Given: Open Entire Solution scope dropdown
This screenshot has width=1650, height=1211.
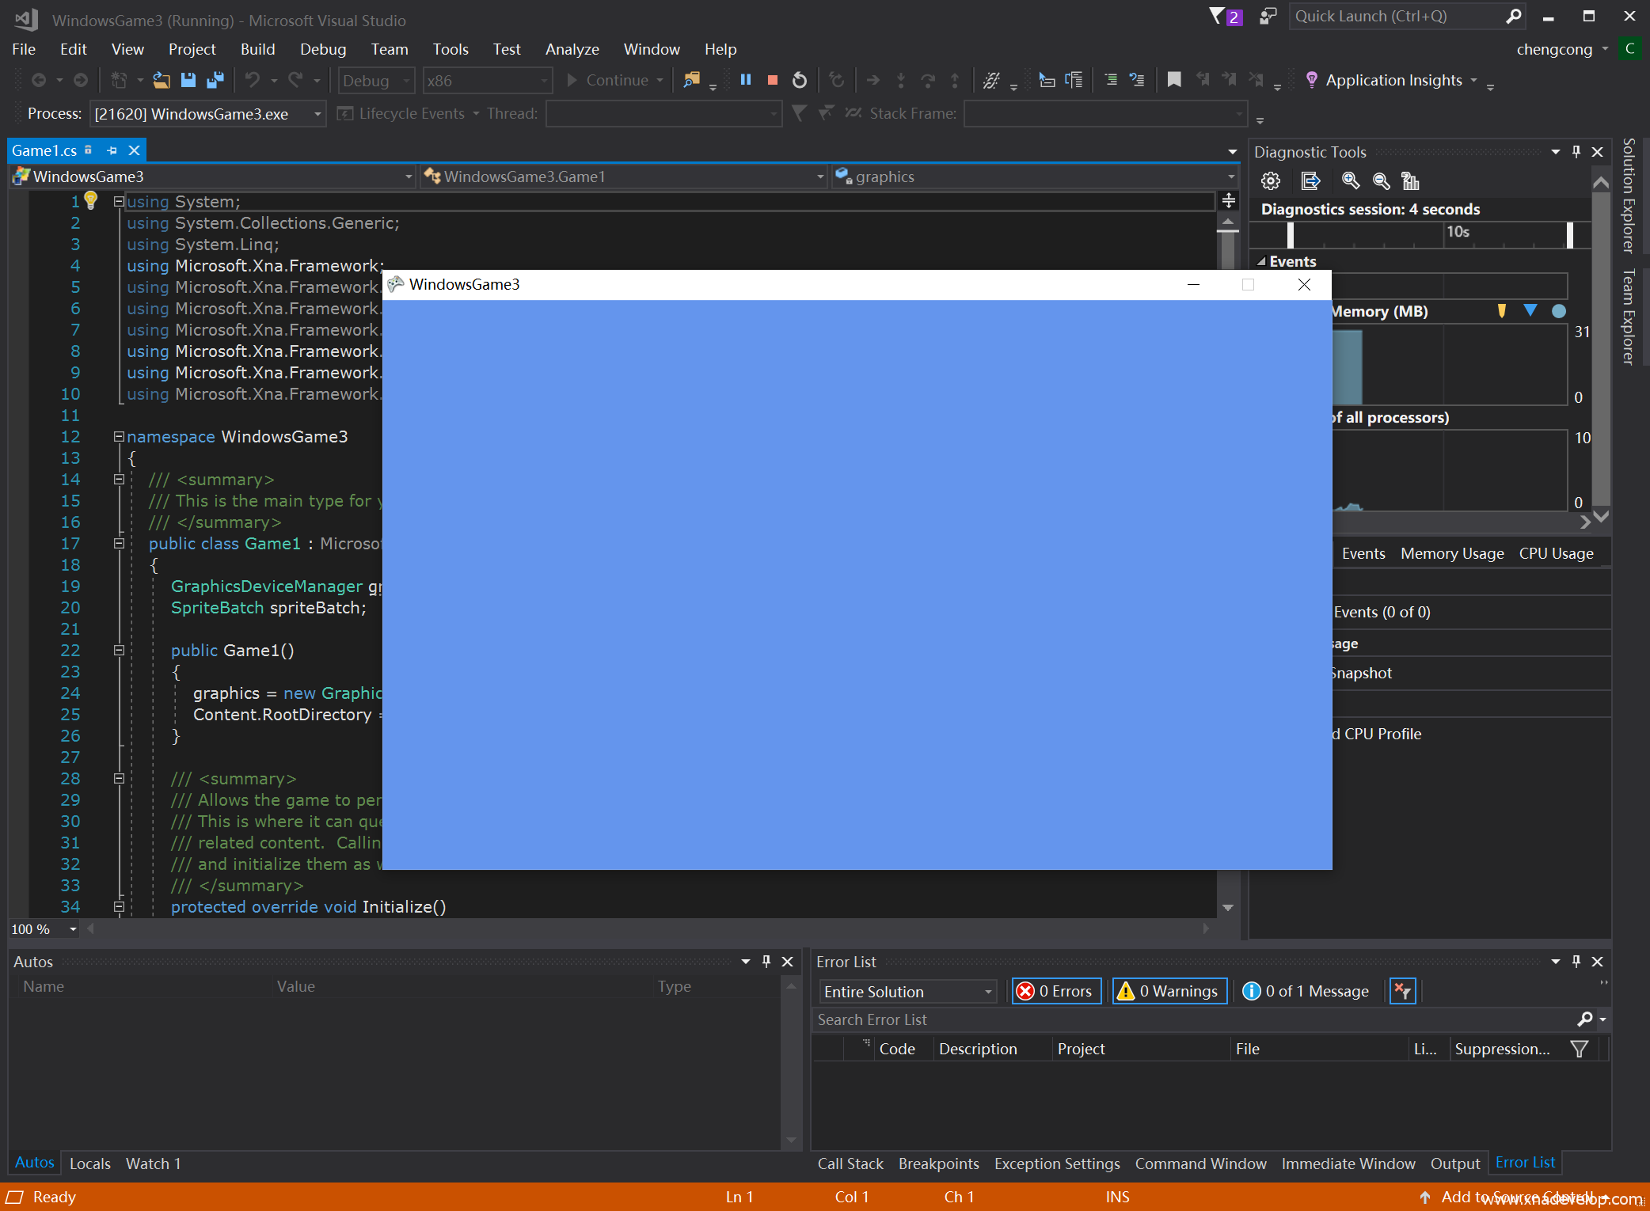Looking at the screenshot, I should (x=907, y=992).
